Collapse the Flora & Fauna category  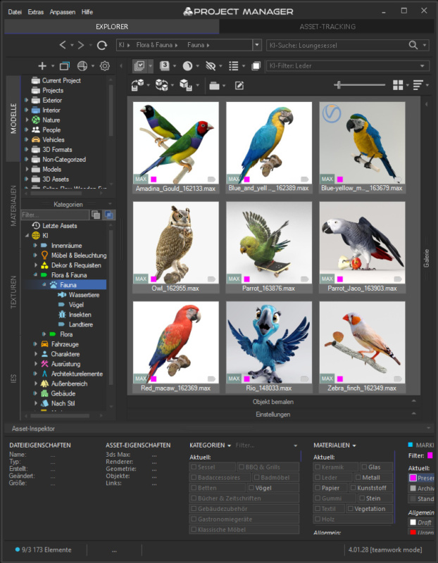(x=35, y=275)
